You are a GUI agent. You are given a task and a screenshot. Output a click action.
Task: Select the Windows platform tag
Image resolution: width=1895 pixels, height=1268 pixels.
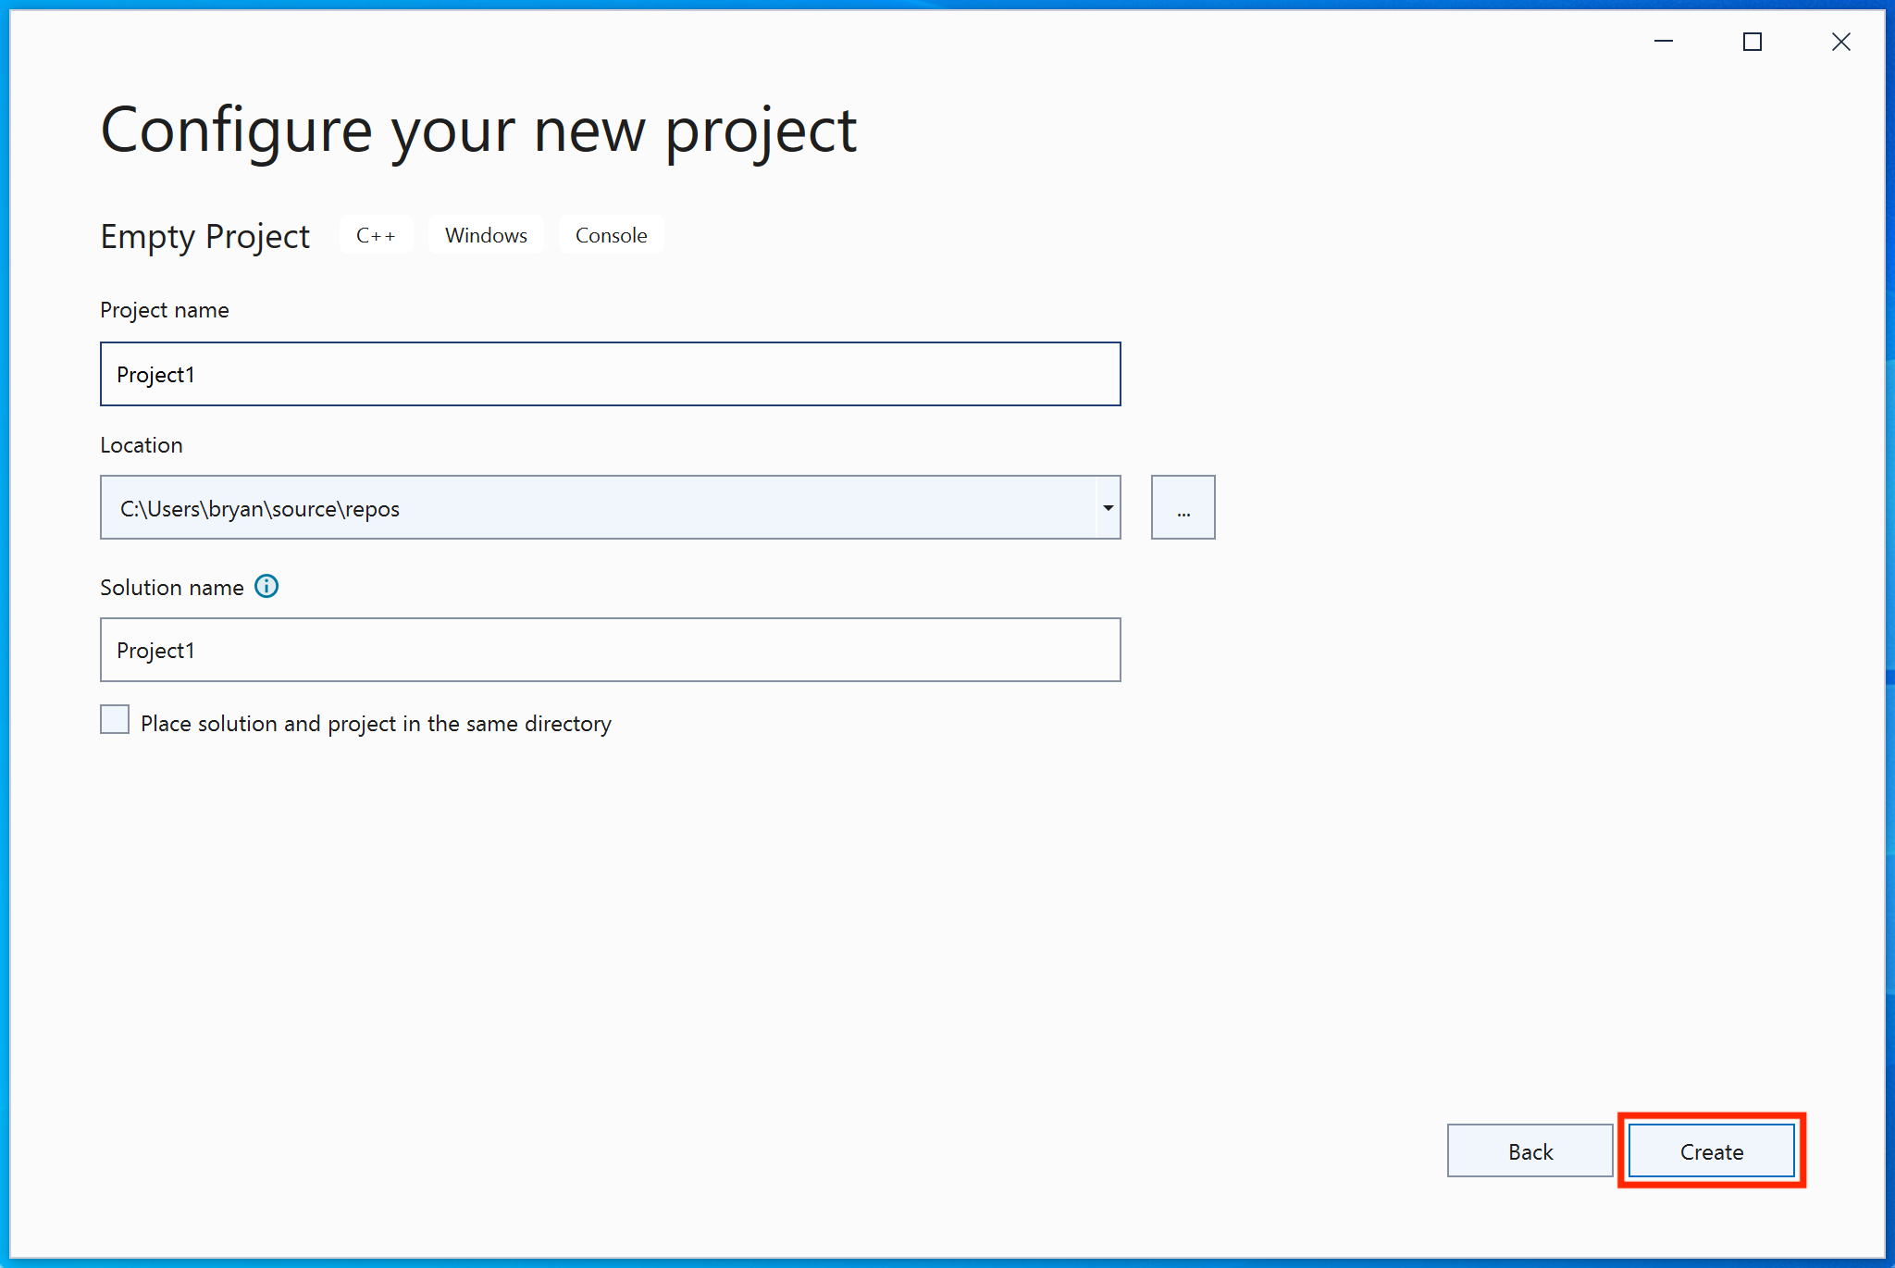point(486,235)
